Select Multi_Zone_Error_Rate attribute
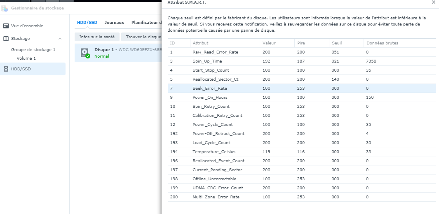This screenshot has height=214, width=439. (x=216, y=197)
